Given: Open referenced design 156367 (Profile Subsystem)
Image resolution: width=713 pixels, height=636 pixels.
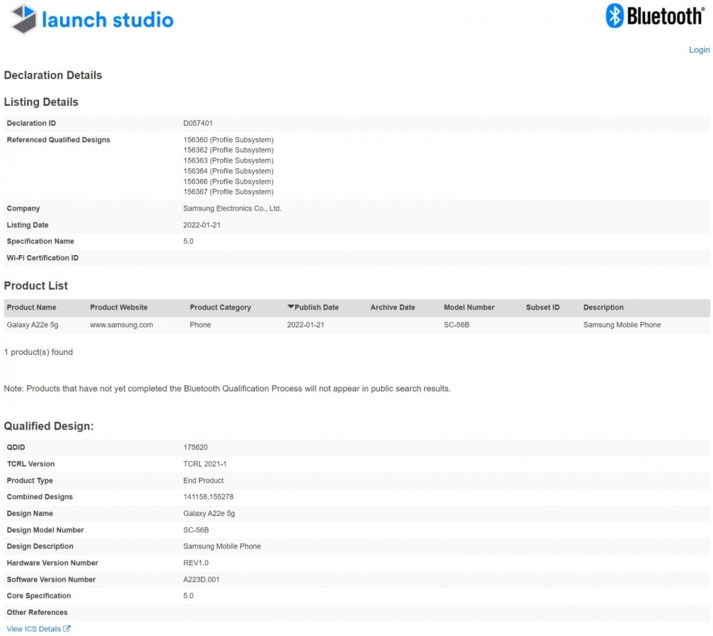Looking at the screenshot, I should tap(228, 192).
